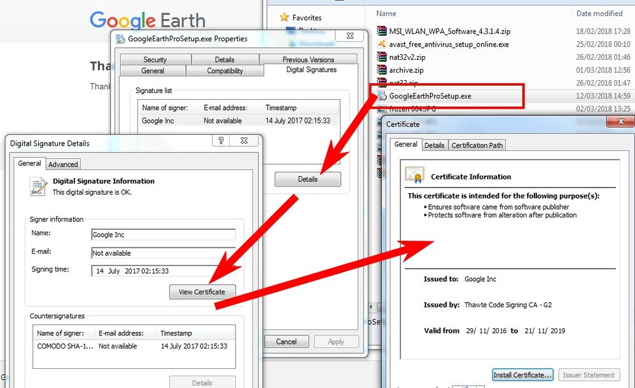Select the nat32v2.zip archive icon
The image size is (635, 388).
coord(382,57)
